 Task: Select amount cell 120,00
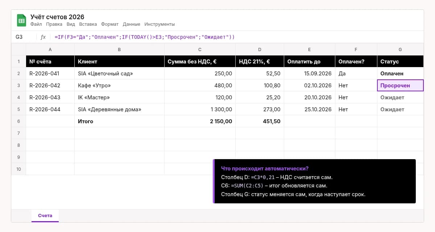tap(200, 98)
